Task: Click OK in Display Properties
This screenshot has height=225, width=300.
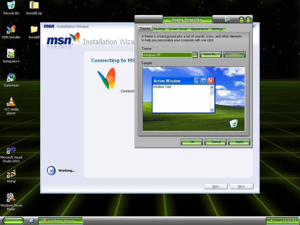Action: [x=192, y=142]
